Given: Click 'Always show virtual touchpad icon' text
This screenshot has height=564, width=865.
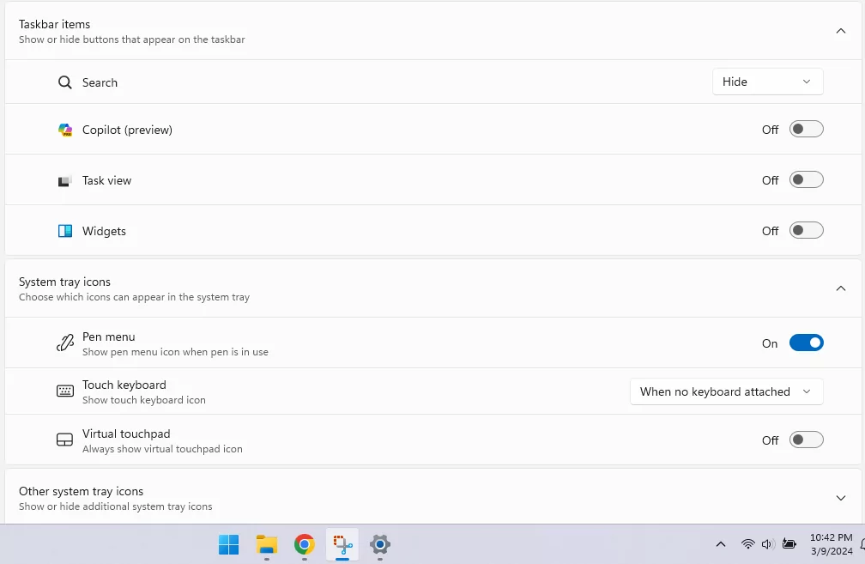Looking at the screenshot, I should point(162,449).
